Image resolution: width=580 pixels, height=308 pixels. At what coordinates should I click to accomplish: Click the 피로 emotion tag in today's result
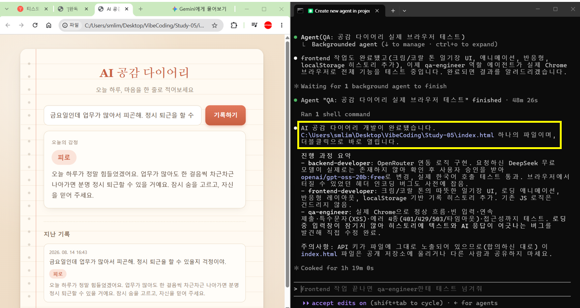(x=64, y=157)
